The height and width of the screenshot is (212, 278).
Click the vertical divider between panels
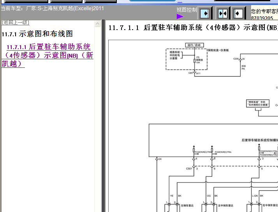point(103,116)
